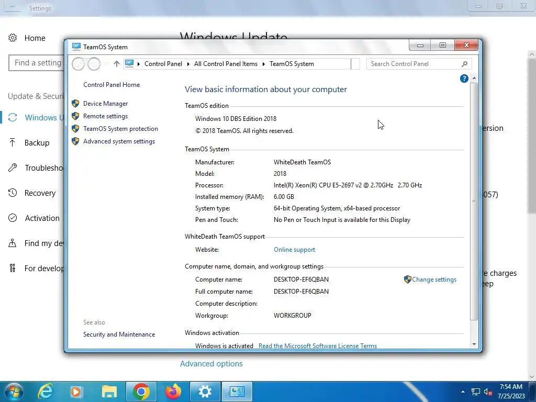Open Remote settings link
The height and width of the screenshot is (402, 536).
(x=105, y=116)
